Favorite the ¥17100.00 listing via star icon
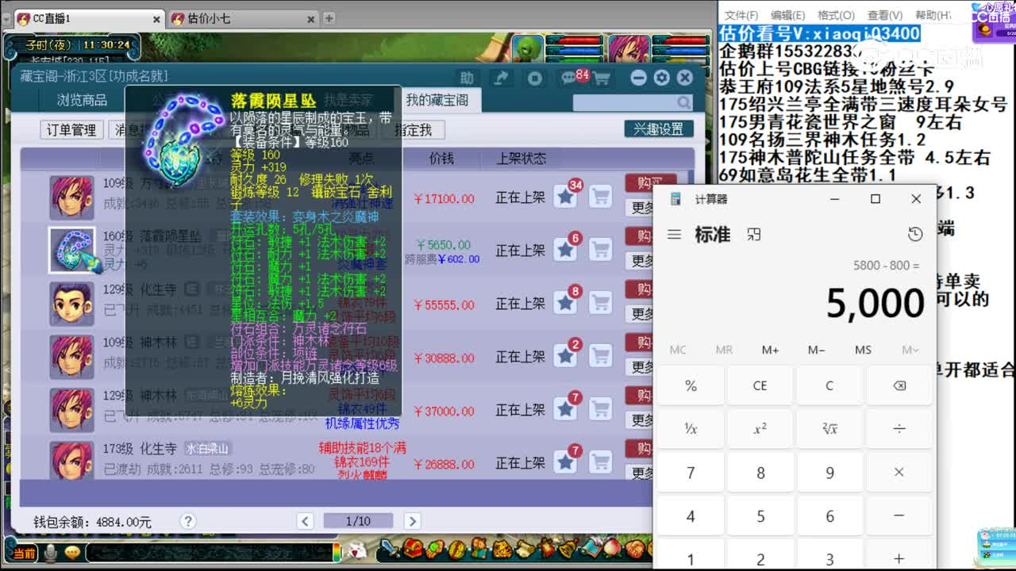The height and width of the screenshot is (571, 1016). coord(565,197)
